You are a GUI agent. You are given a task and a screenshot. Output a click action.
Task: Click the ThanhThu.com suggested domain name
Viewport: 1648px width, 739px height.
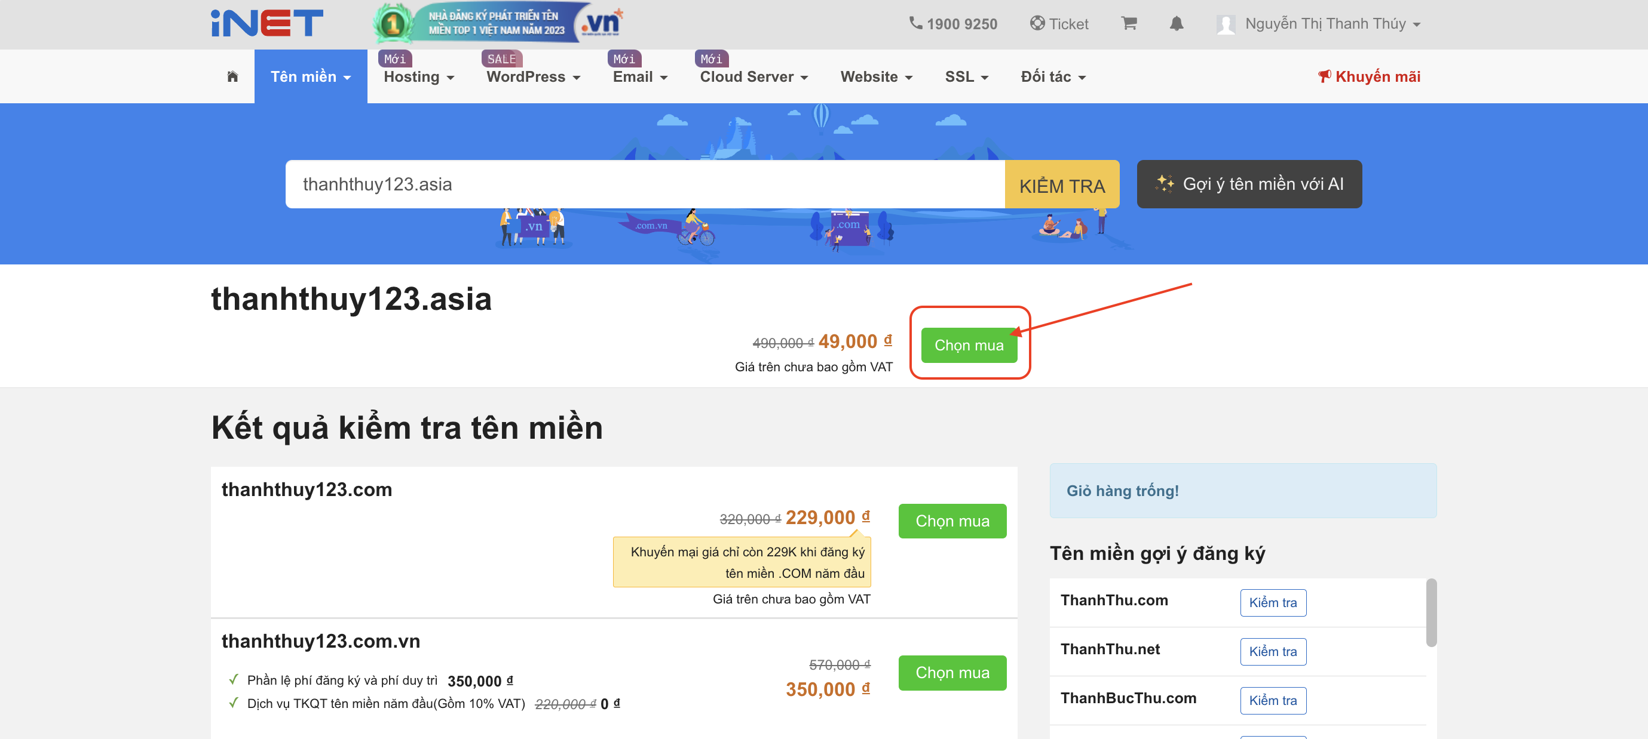coord(1114,600)
